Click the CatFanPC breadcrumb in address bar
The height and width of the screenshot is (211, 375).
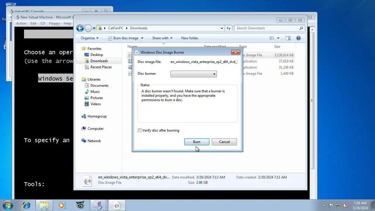(x=116, y=28)
